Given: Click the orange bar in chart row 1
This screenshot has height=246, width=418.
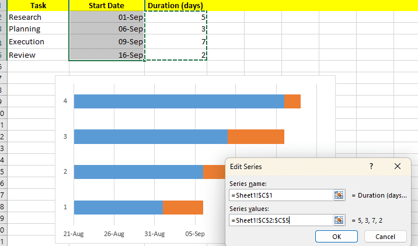Looking at the screenshot, I should click(x=183, y=208).
